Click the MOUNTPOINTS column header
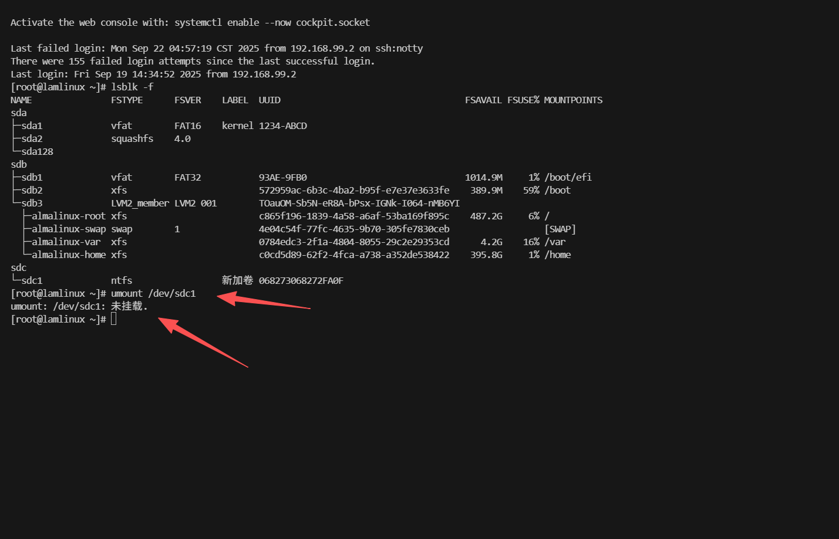 tap(572, 100)
